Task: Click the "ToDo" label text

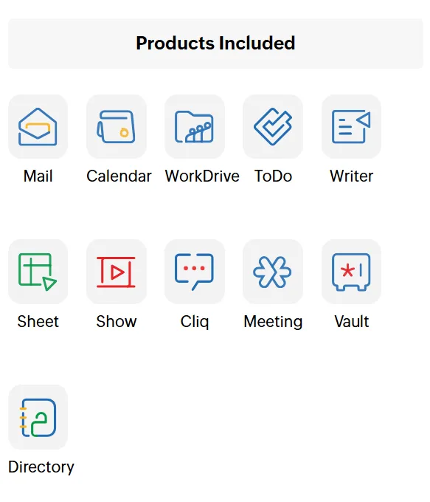Action: 273,176
